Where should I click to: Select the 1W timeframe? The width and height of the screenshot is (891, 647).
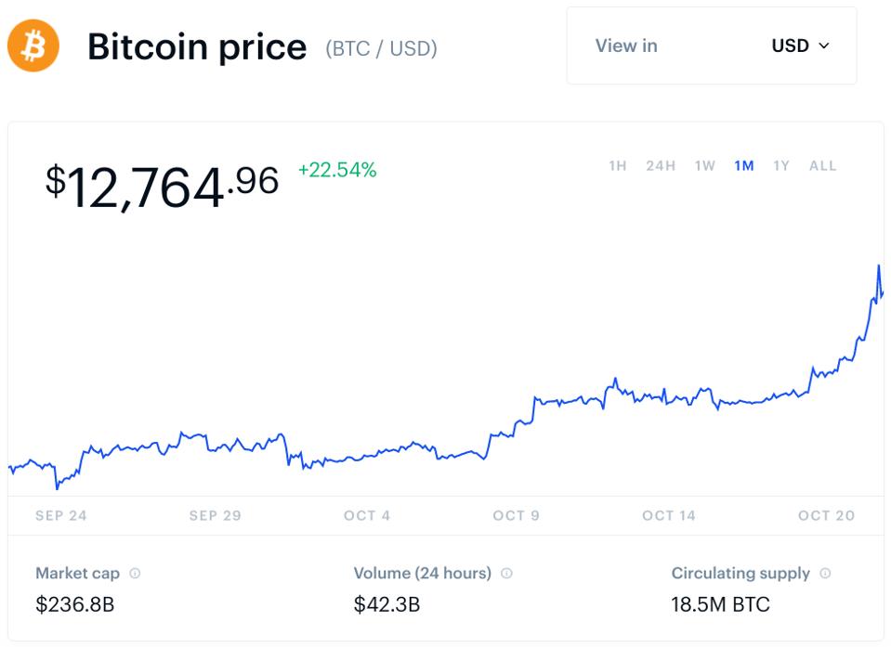coord(702,165)
